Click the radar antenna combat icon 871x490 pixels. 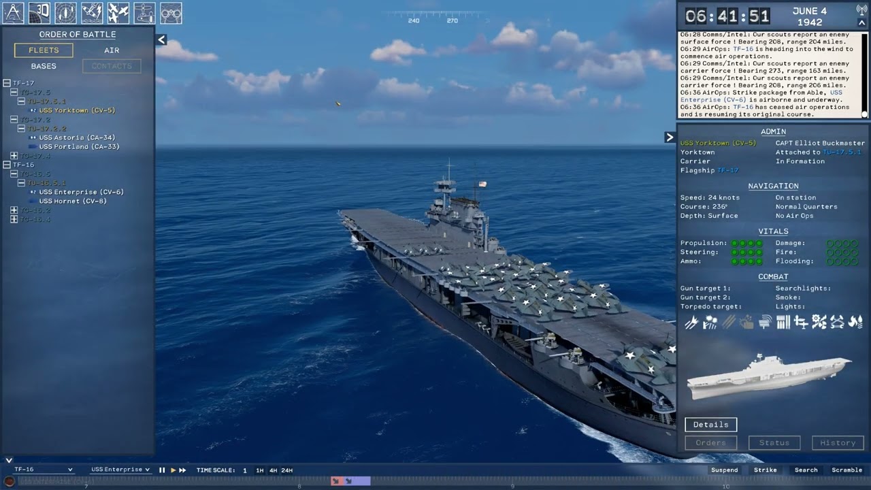765,323
